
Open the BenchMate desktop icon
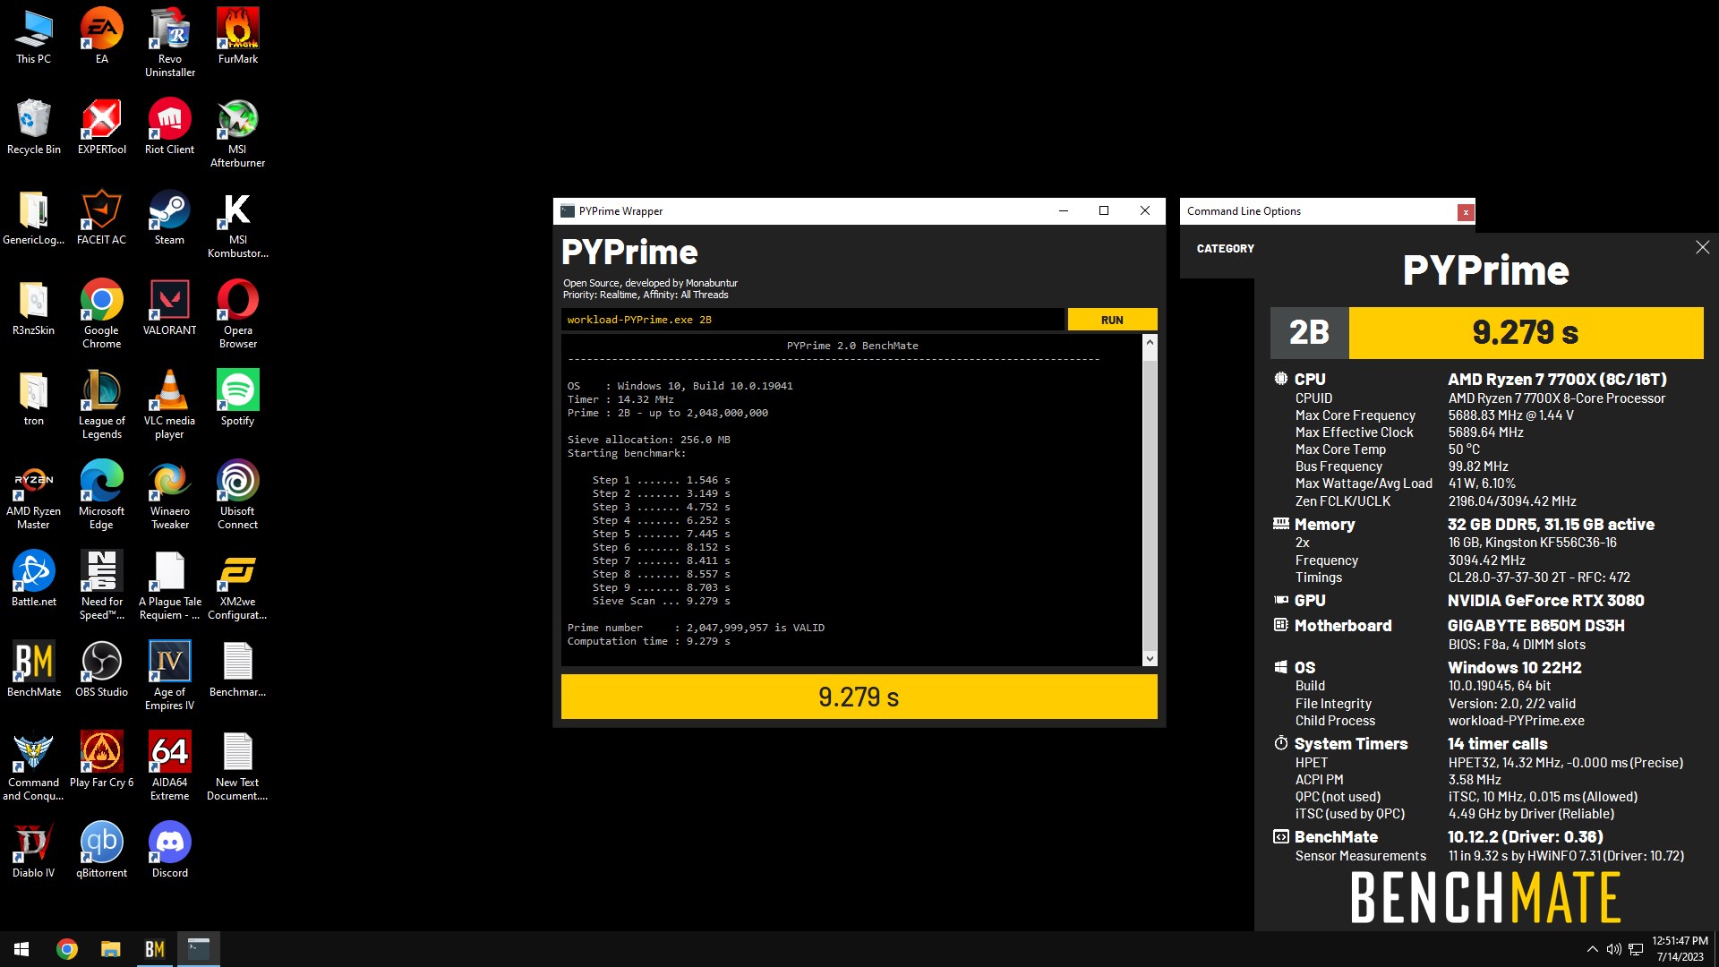point(33,670)
